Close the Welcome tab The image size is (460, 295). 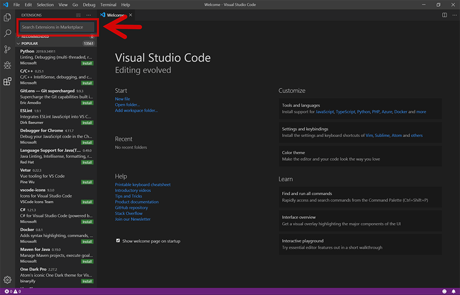coord(130,15)
